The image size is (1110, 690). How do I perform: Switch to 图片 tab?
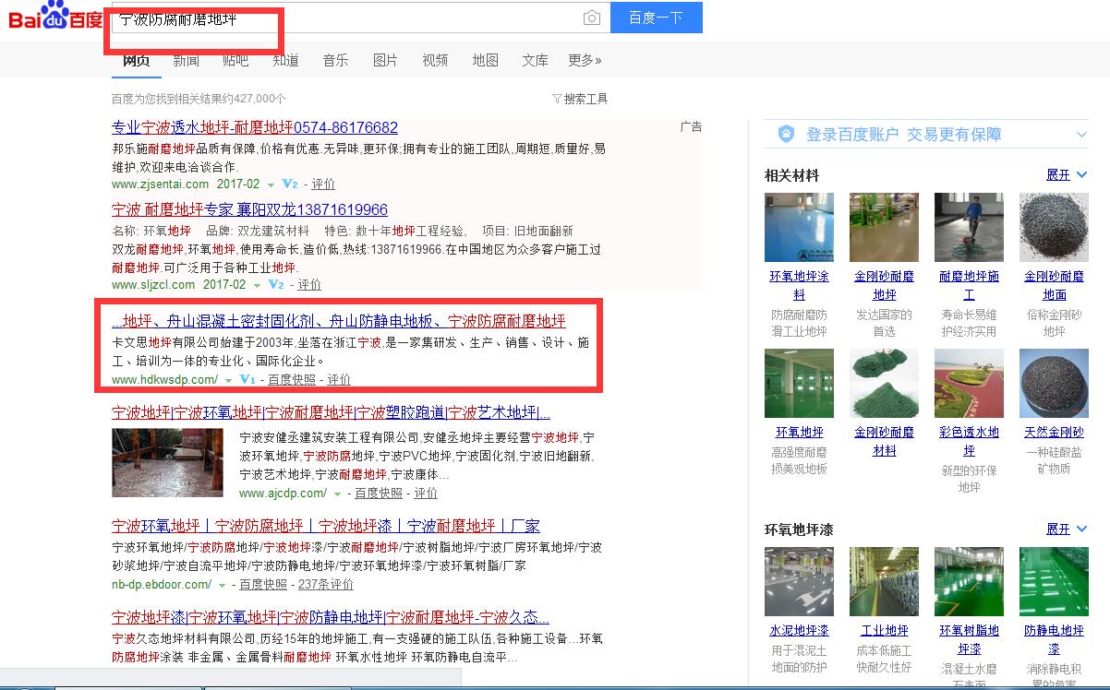click(x=385, y=60)
